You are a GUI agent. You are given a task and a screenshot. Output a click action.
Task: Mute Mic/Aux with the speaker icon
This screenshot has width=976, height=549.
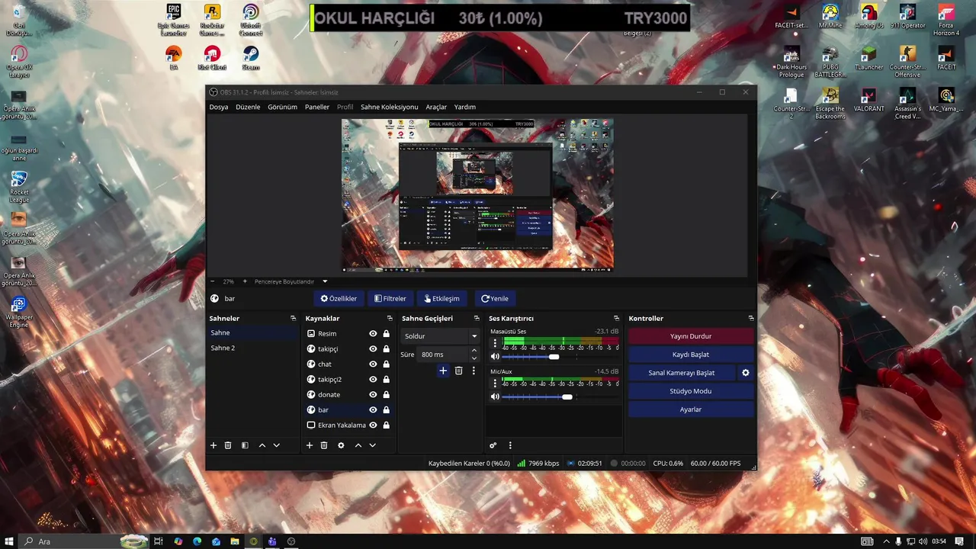point(495,396)
